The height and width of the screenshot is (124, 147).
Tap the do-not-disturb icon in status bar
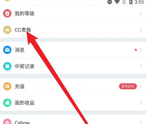point(110,2)
